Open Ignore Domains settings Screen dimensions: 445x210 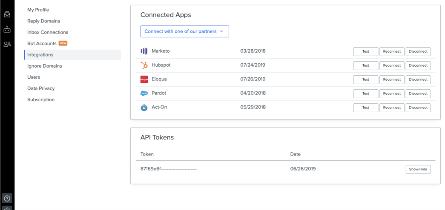pyautogui.click(x=45, y=66)
